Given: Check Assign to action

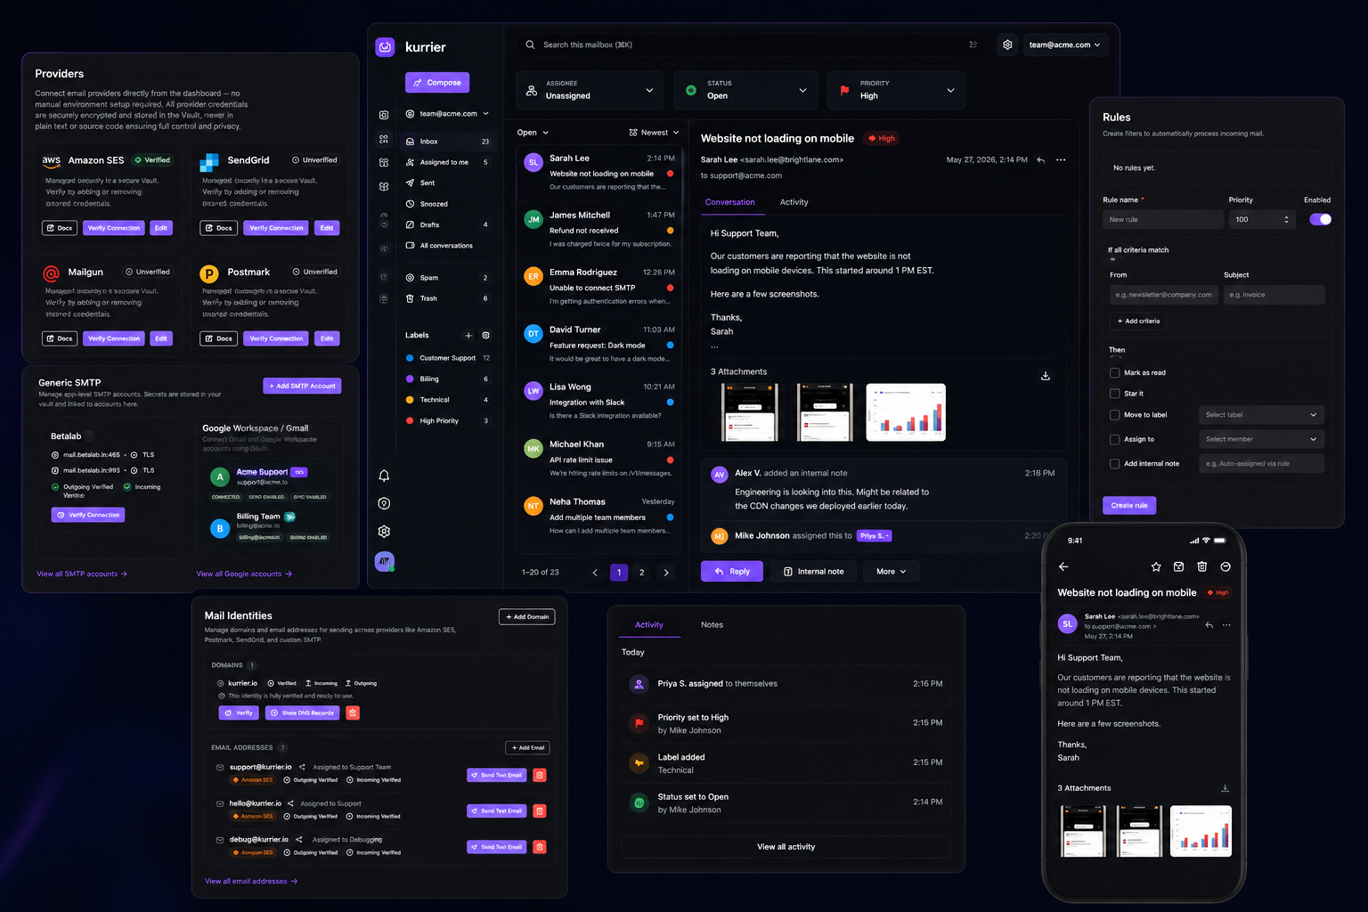Looking at the screenshot, I should point(1114,439).
